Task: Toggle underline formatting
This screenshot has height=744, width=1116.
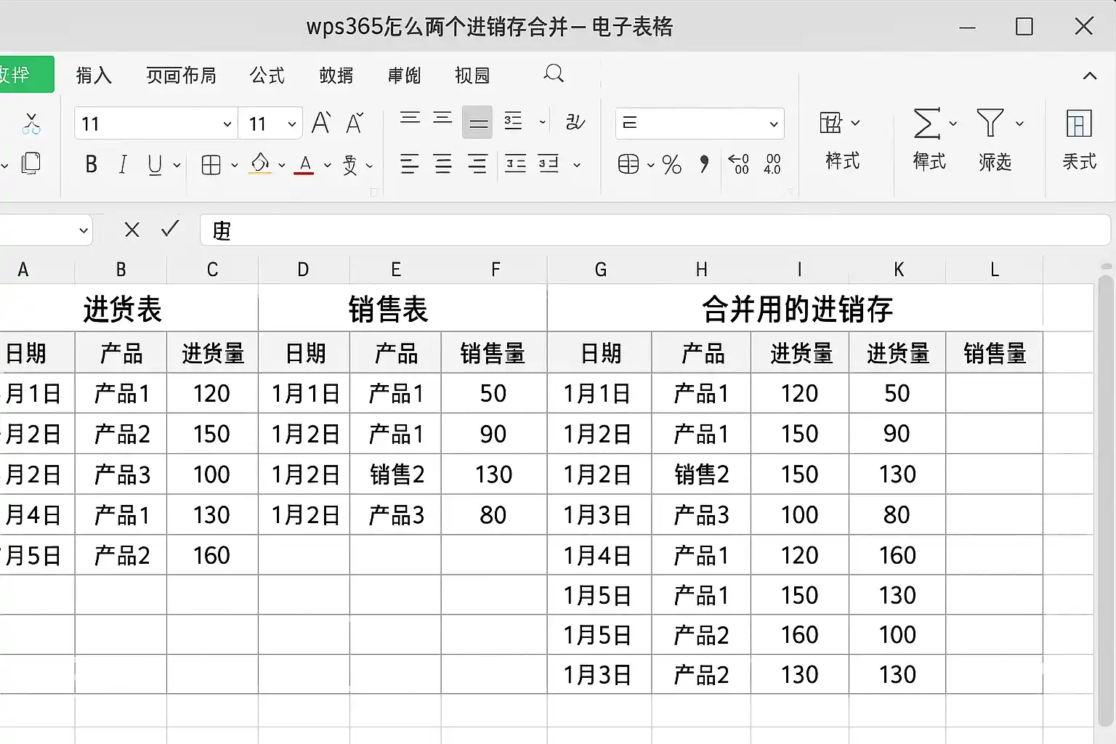Action: tap(155, 165)
